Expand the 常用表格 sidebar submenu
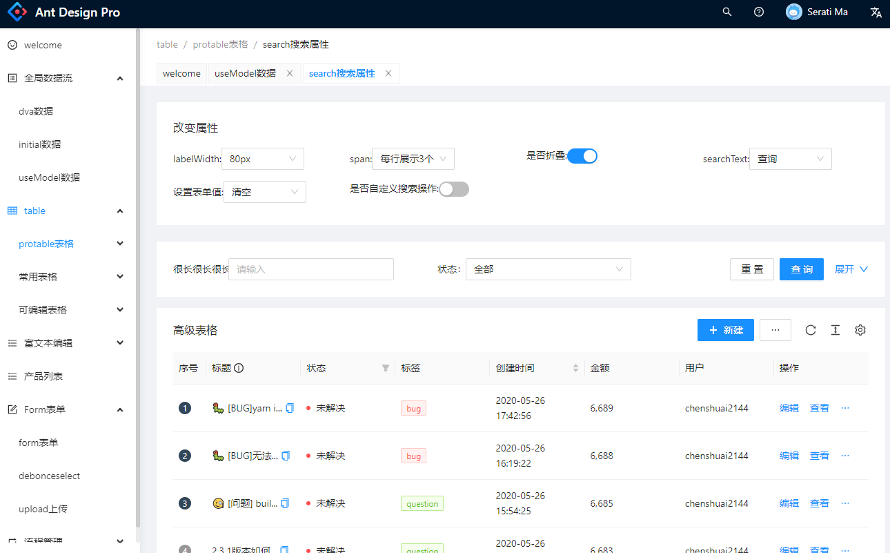The image size is (890, 553). (x=68, y=277)
